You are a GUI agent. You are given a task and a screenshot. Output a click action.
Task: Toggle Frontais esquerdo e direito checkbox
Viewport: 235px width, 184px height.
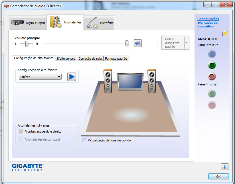[21, 131]
